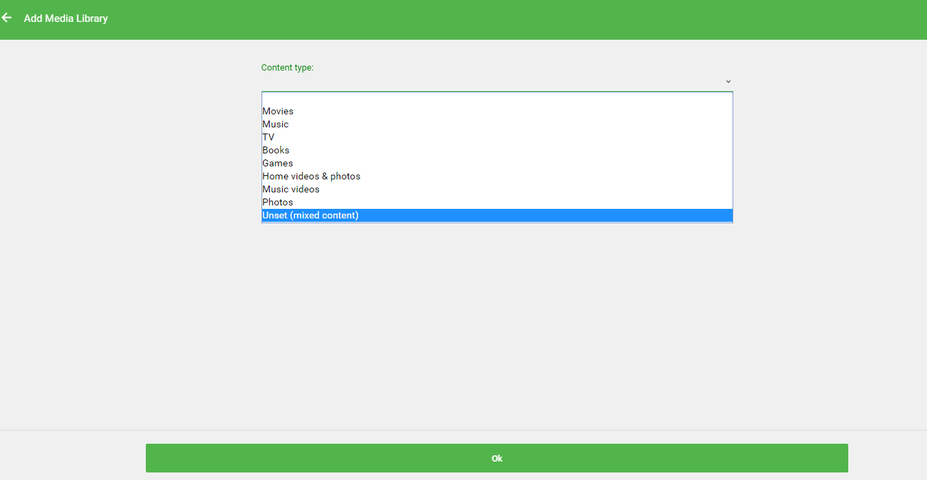Pick Games in the content list
The image size is (927, 480).
coord(497,163)
